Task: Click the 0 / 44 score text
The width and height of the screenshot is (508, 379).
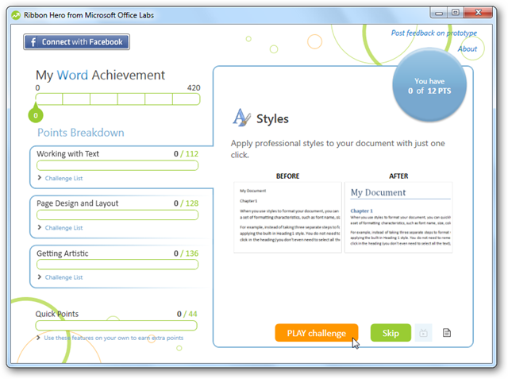Action: (187, 314)
